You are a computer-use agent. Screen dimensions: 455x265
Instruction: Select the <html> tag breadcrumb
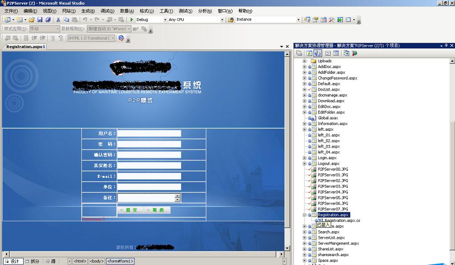point(80,261)
